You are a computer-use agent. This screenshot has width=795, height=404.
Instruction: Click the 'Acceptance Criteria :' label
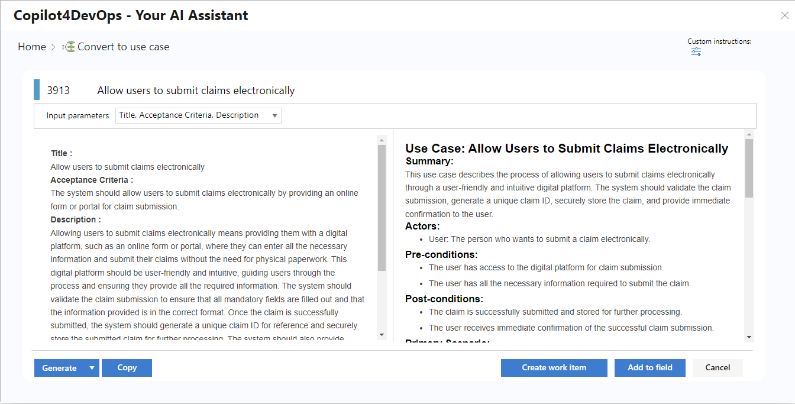coord(92,180)
